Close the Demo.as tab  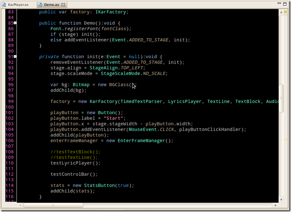pyautogui.click(x=63, y=5)
